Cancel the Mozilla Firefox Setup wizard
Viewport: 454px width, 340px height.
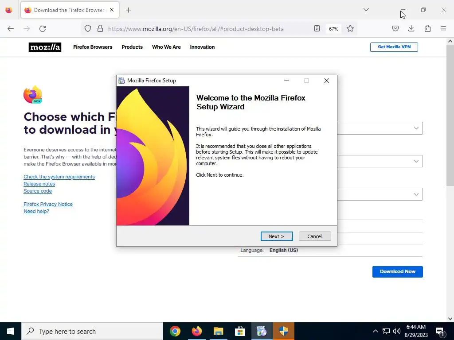coord(315,236)
